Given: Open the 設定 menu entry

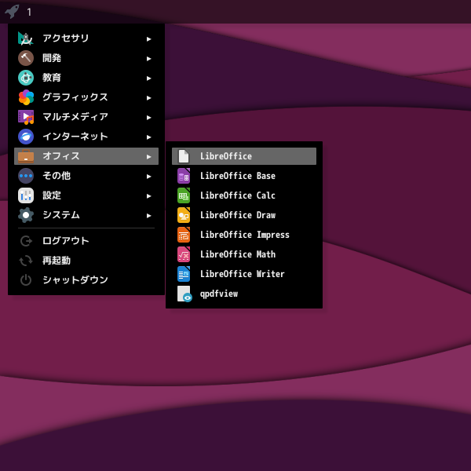Looking at the screenshot, I should click(86, 195).
